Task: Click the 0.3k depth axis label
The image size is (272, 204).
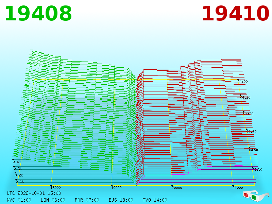Action: pos(18,169)
